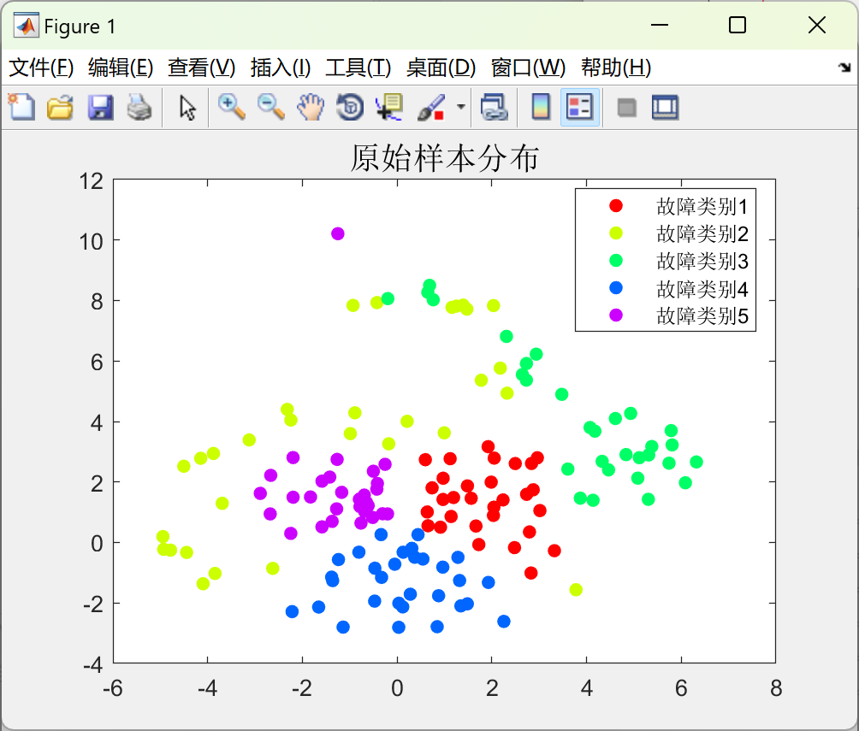Open the 帮助(H) menu

pos(616,68)
